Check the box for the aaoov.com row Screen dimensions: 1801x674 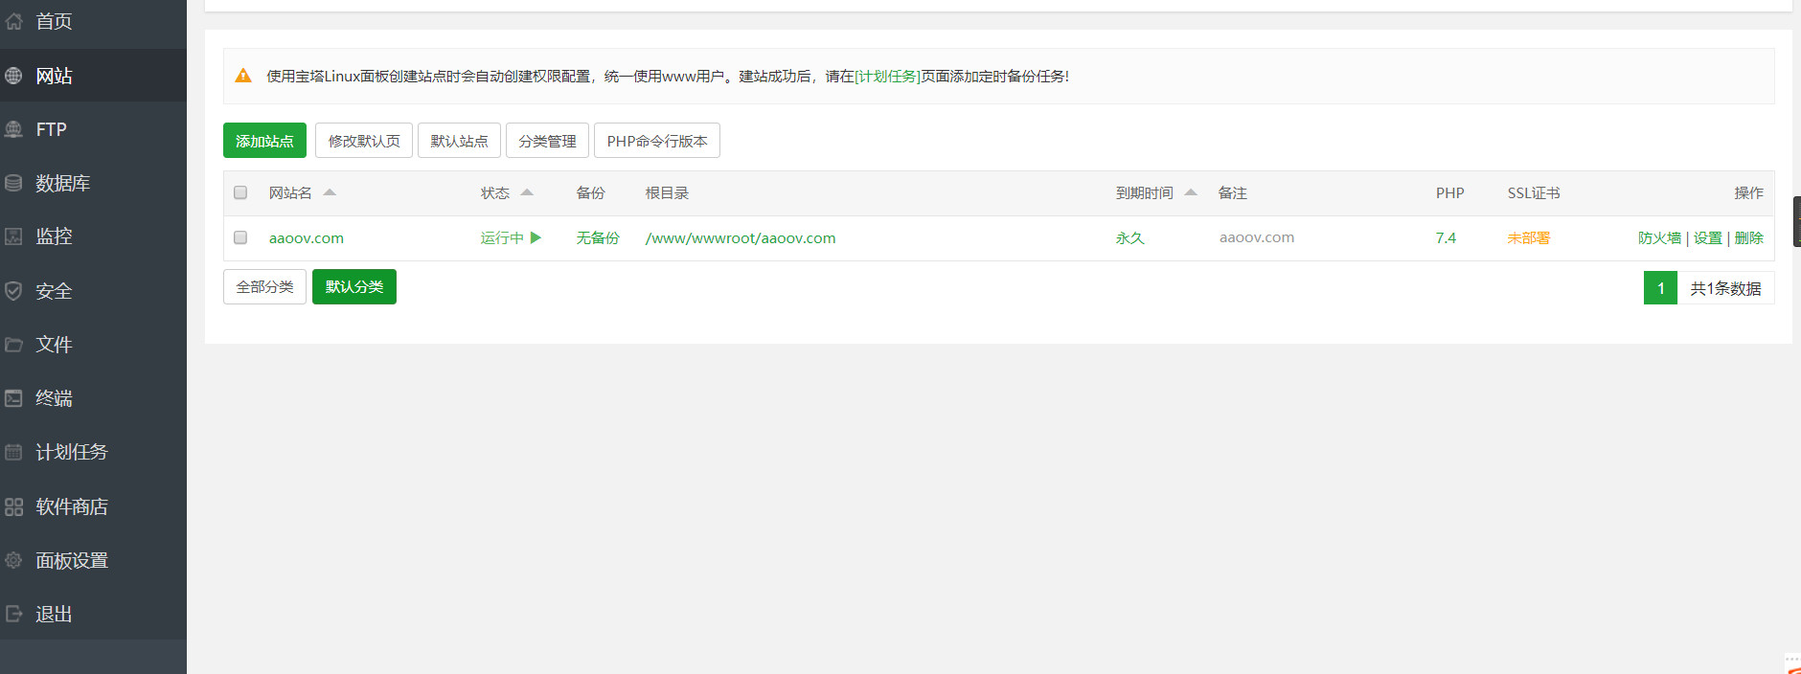[x=240, y=237]
